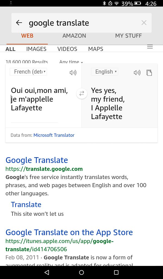
Task: Tap the Android back navigation button
Action: click(x=47, y=272)
